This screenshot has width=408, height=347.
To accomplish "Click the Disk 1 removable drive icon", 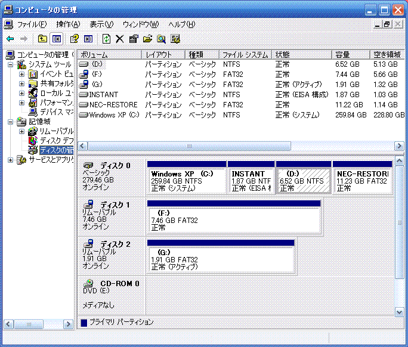I will coord(88,204).
